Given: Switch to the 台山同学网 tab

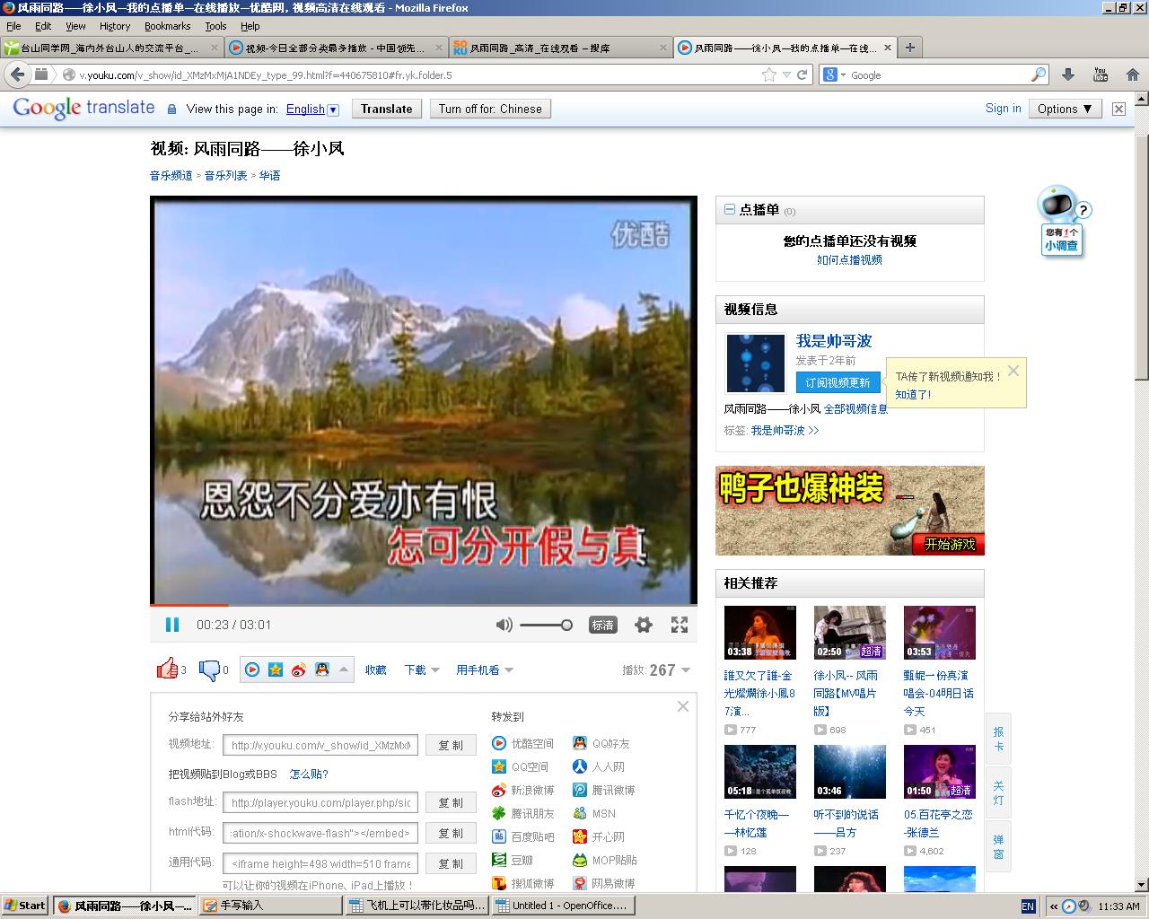Looking at the screenshot, I should (x=111, y=48).
